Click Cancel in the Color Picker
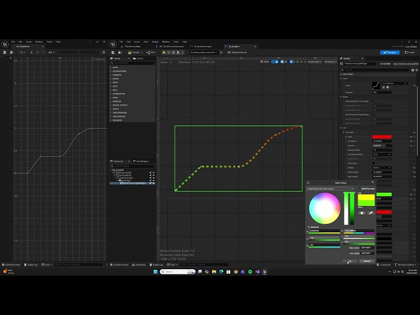This screenshot has width=420, height=315. (367, 261)
